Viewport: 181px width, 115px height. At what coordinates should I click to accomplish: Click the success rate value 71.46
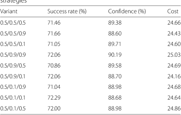pyautogui.click(x=54, y=23)
